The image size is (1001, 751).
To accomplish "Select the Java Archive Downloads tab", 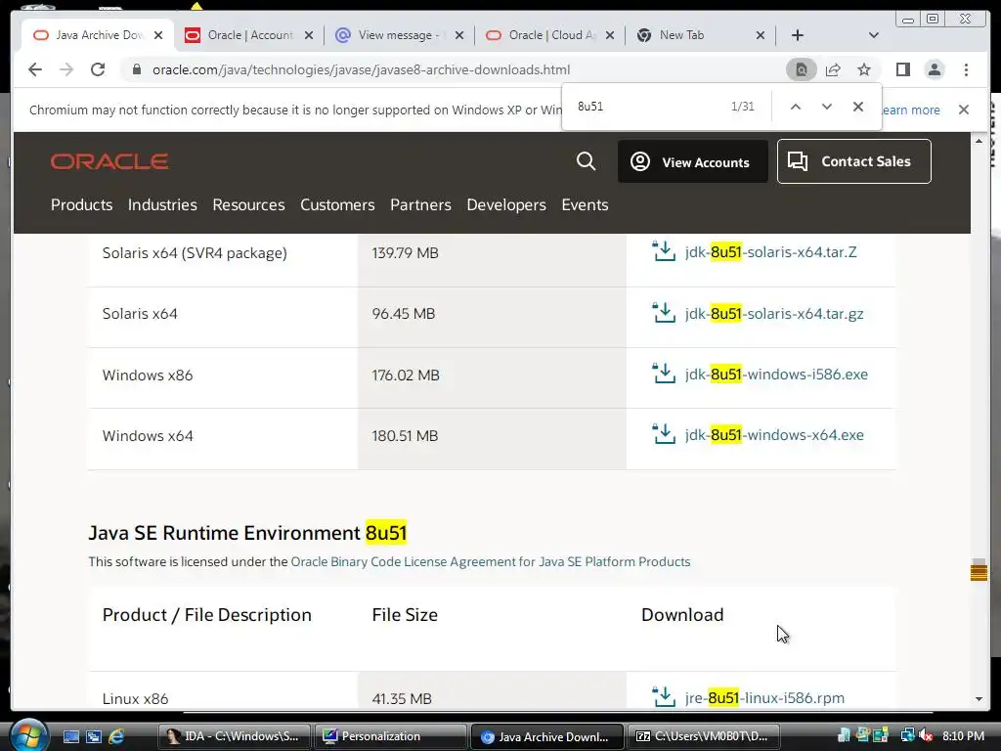I will point(99,35).
